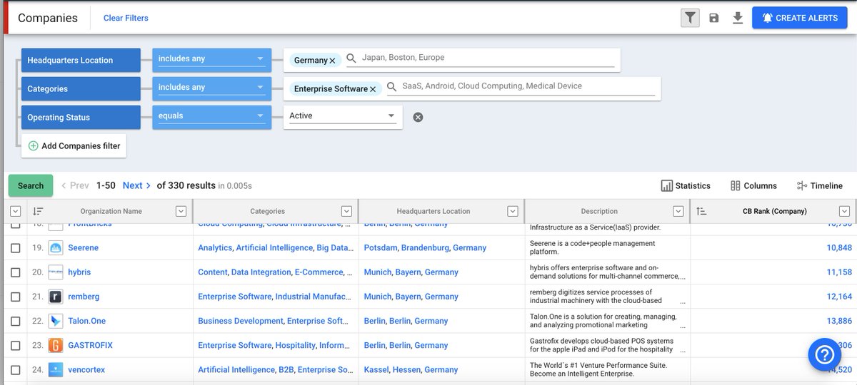Click the search magnifier in location field
The image size is (857, 385).
(x=351, y=58)
